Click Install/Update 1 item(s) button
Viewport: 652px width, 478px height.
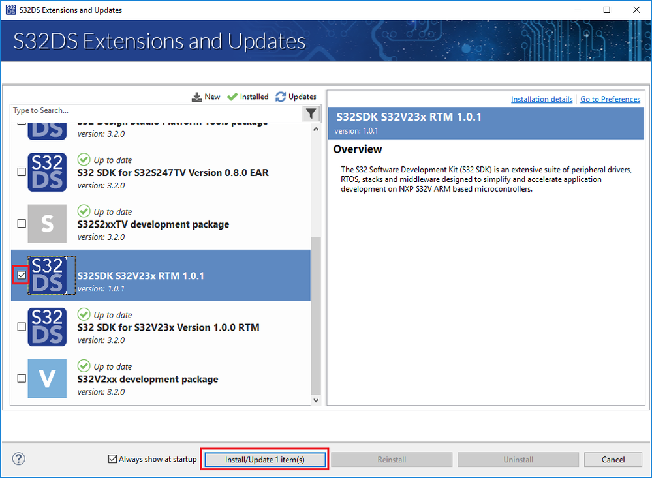265,460
